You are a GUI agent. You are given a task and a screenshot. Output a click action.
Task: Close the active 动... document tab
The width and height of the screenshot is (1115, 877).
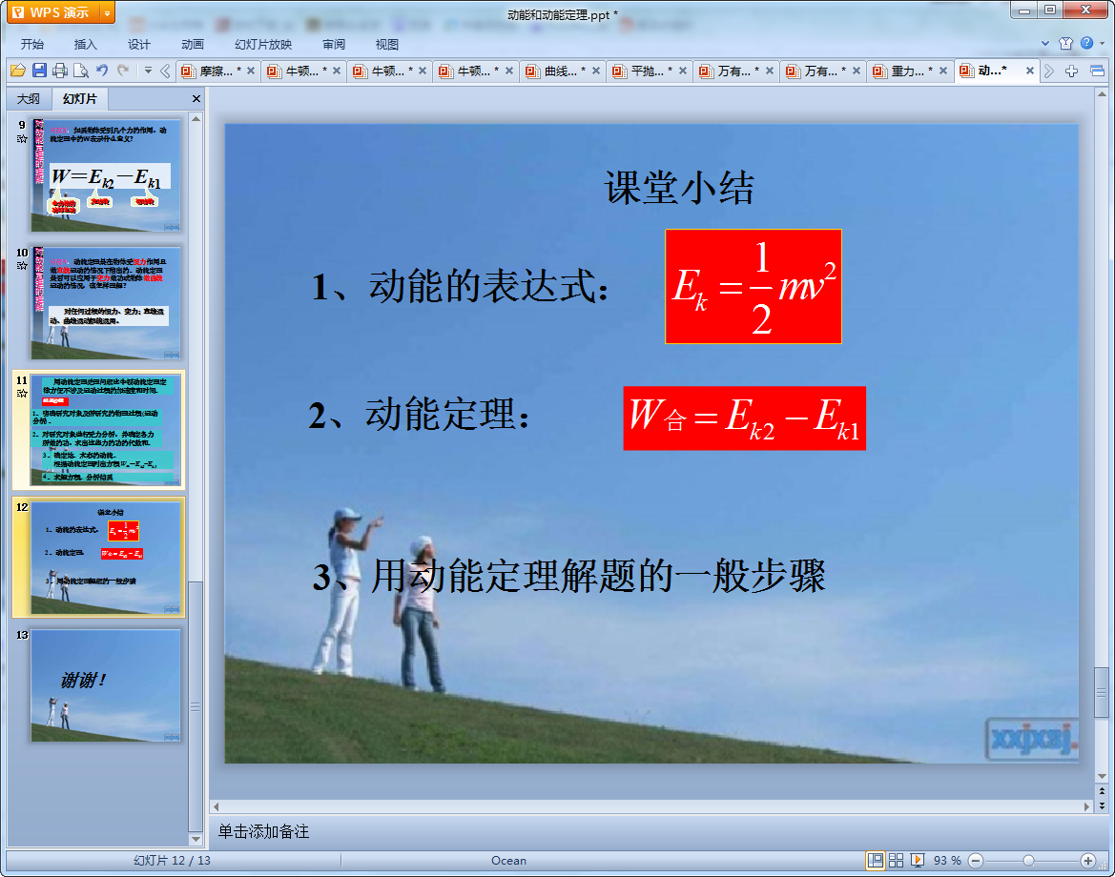(x=1030, y=71)
